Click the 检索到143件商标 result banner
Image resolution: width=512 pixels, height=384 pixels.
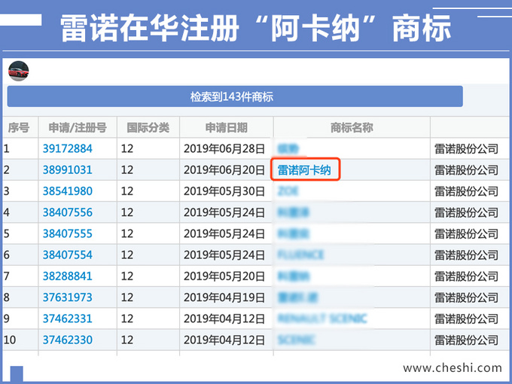point(235,96)
